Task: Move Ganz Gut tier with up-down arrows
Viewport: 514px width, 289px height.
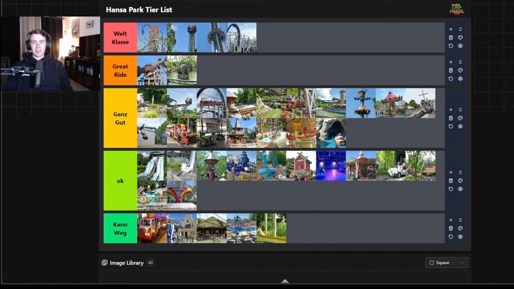Action: [460, 110]
